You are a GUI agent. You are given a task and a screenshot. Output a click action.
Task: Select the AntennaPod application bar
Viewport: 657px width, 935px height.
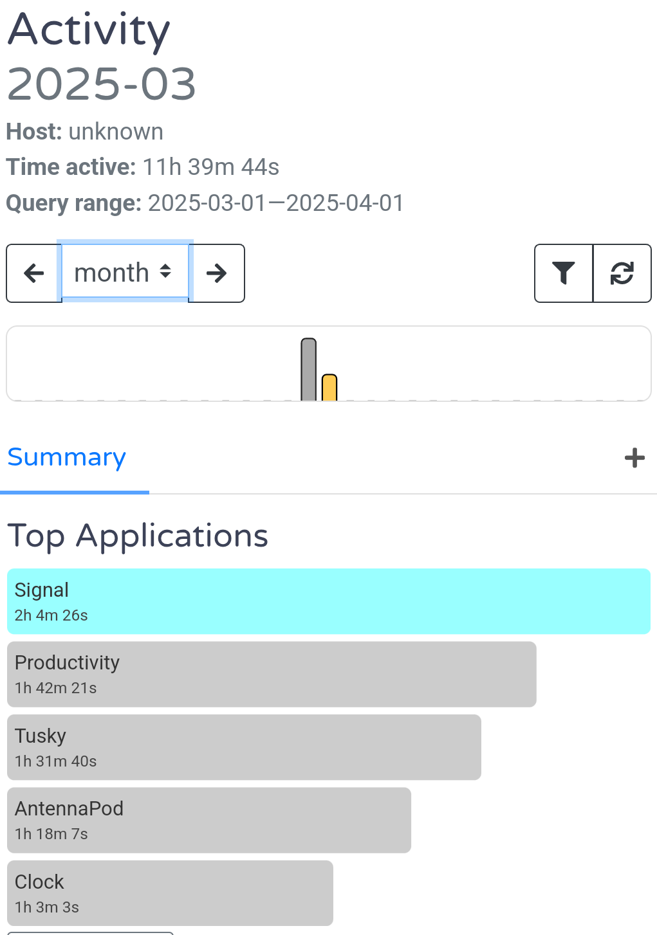[x=209, y=821]
